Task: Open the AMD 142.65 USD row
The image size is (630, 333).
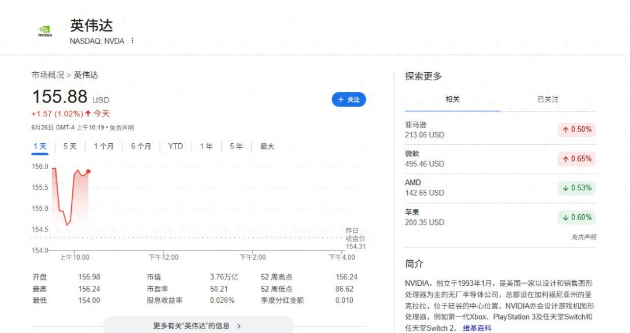Action: point(501,188)
